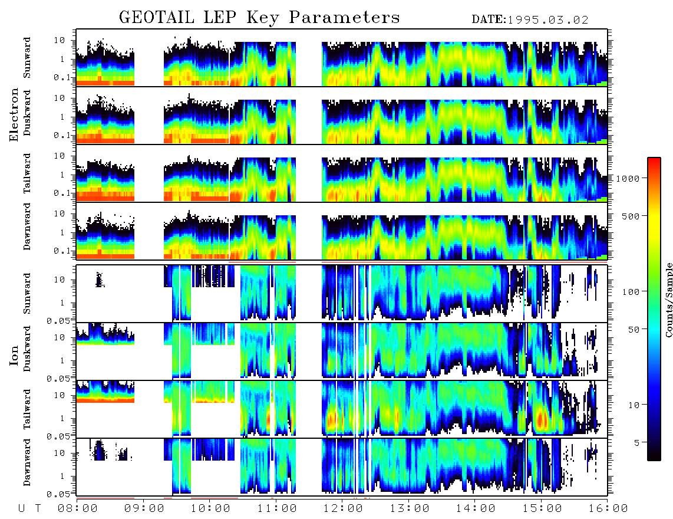This screenshot has height=519, width=673.
Task: Click the Ion 'Tailward' panel label
Action: pos(27,409)
